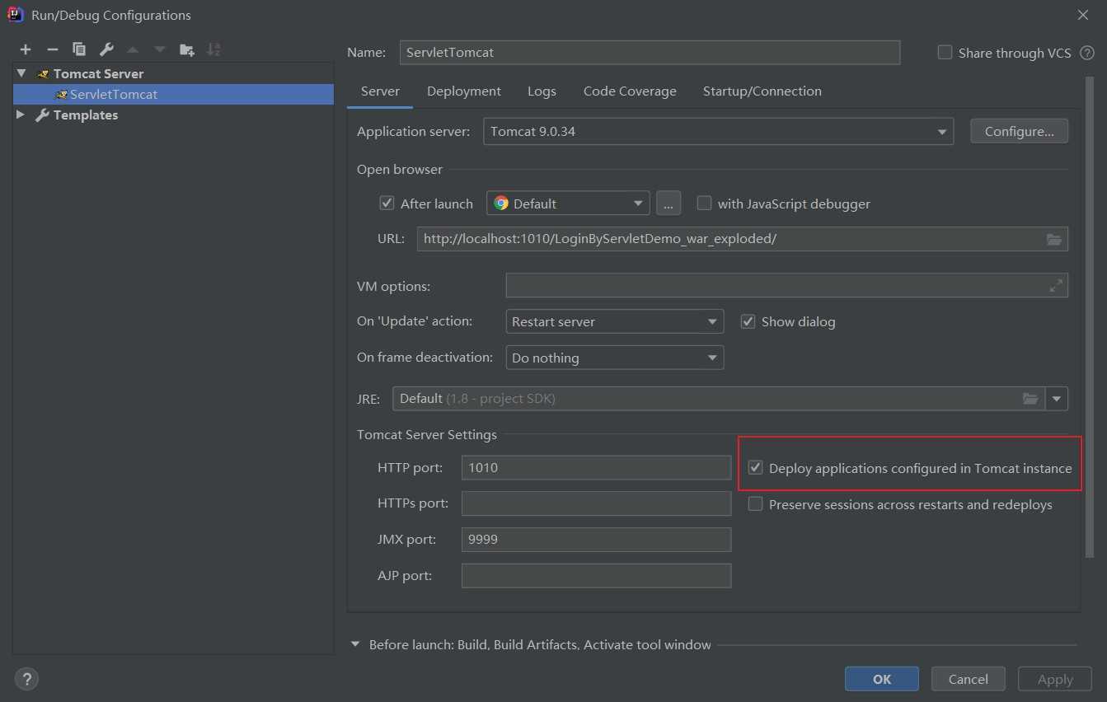Browse URL folder icon
The height and width of the screenshot is (702, 1107).
click(x=1053, y=239)
